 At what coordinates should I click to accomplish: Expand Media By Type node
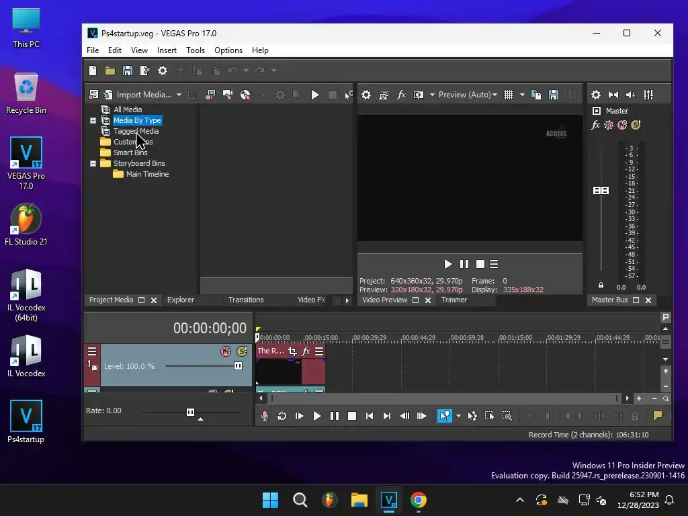pos(93,120)
